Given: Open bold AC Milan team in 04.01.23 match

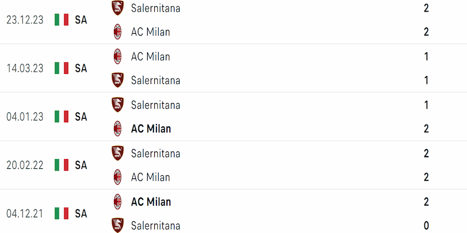Looking at the screenshot, I should tap(151, 129).
